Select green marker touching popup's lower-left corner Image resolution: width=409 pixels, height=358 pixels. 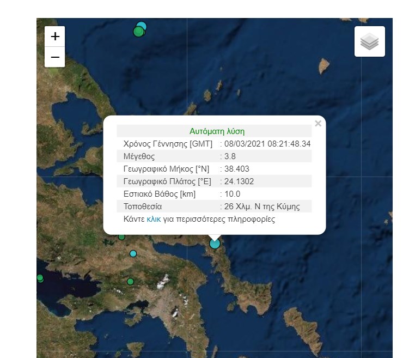121,236
